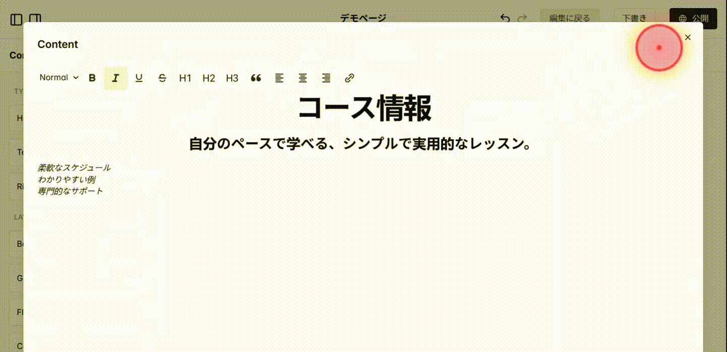This screenshot has height=352, width=727.
Task: Undo the last change
Action: pyautogui.click(x=504, y=18)
